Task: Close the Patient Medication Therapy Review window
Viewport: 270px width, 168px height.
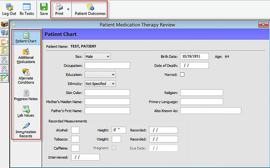Action: (x=262, y=25)
